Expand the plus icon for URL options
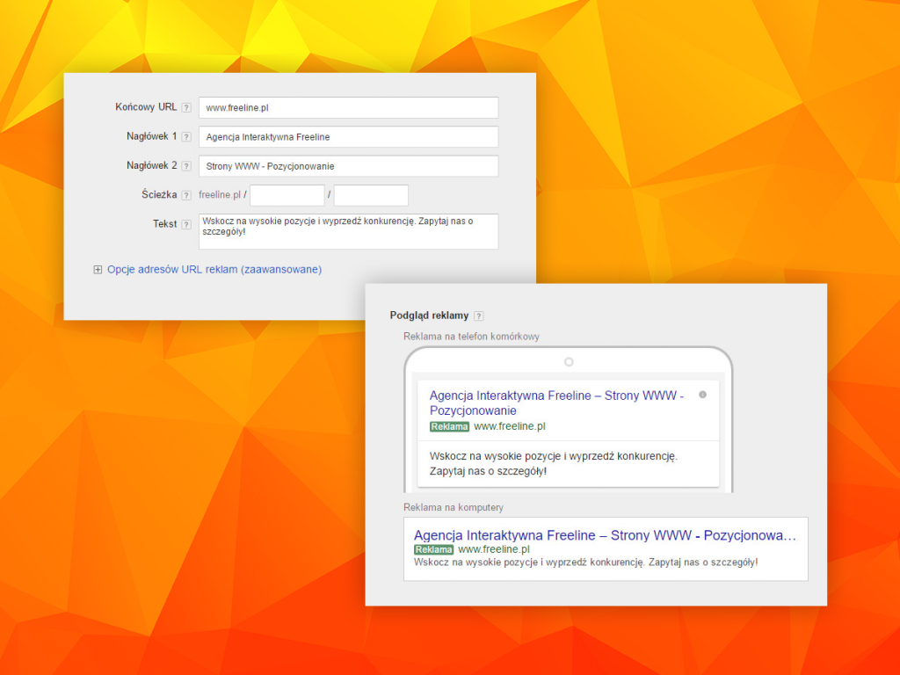 click(x=98, y=270)
